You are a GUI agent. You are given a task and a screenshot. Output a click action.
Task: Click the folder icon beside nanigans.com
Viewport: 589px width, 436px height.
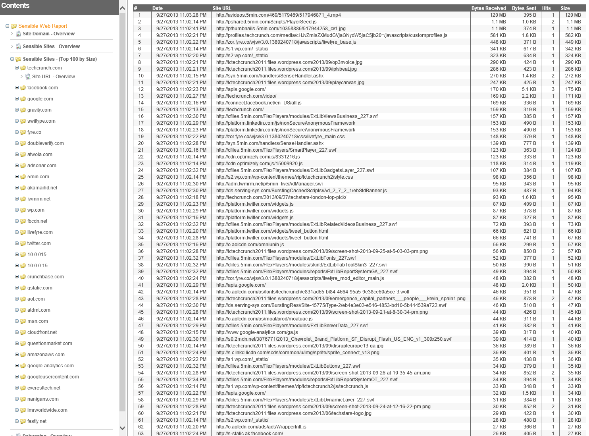click(23, 399)
